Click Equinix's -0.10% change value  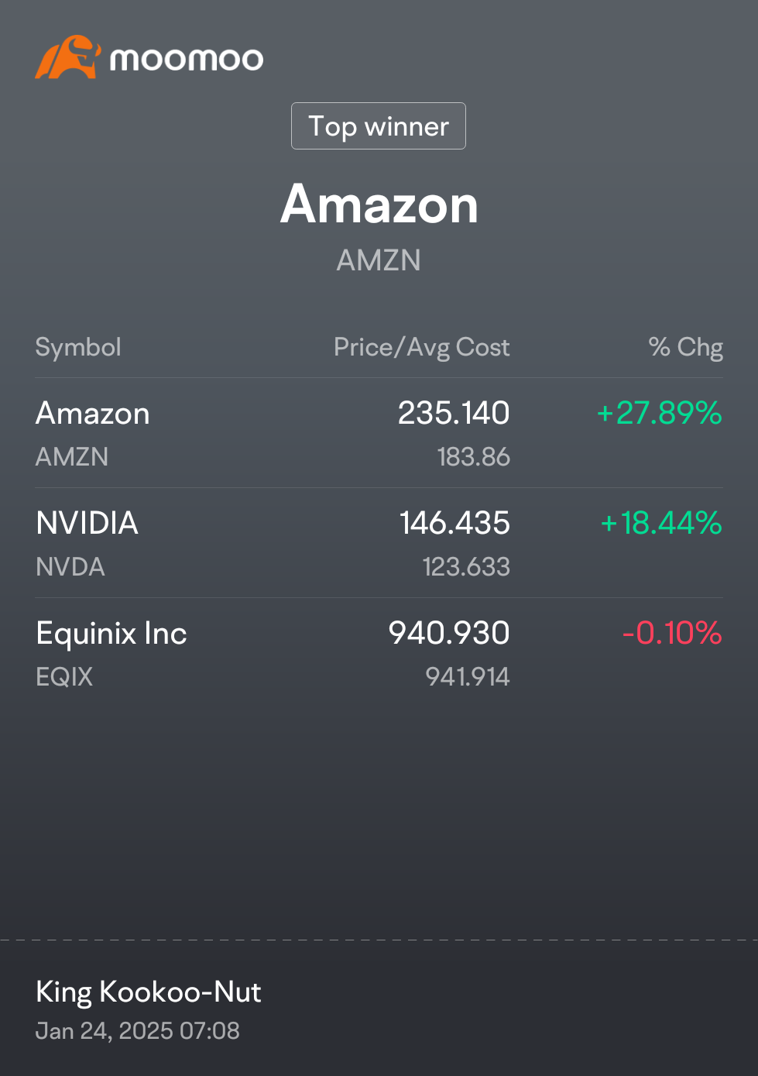672,633
